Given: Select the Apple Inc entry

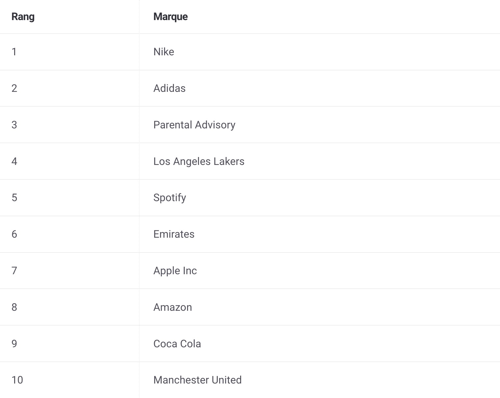Looking at the screenshot, I should 175,271.
